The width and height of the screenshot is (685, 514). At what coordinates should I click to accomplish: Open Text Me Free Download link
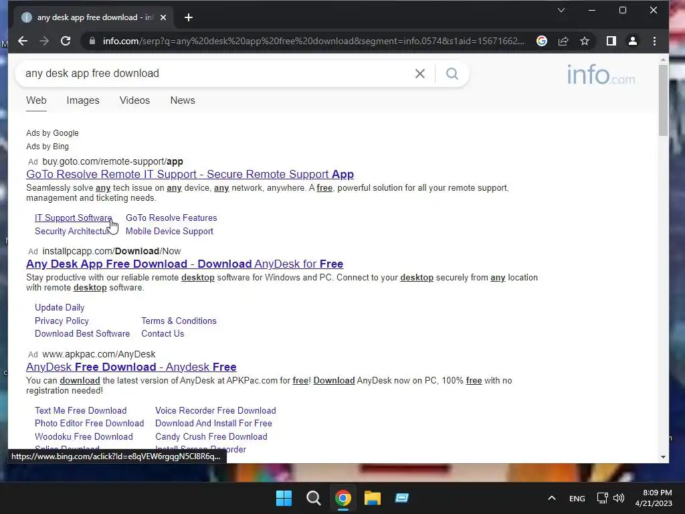(81, 410)
